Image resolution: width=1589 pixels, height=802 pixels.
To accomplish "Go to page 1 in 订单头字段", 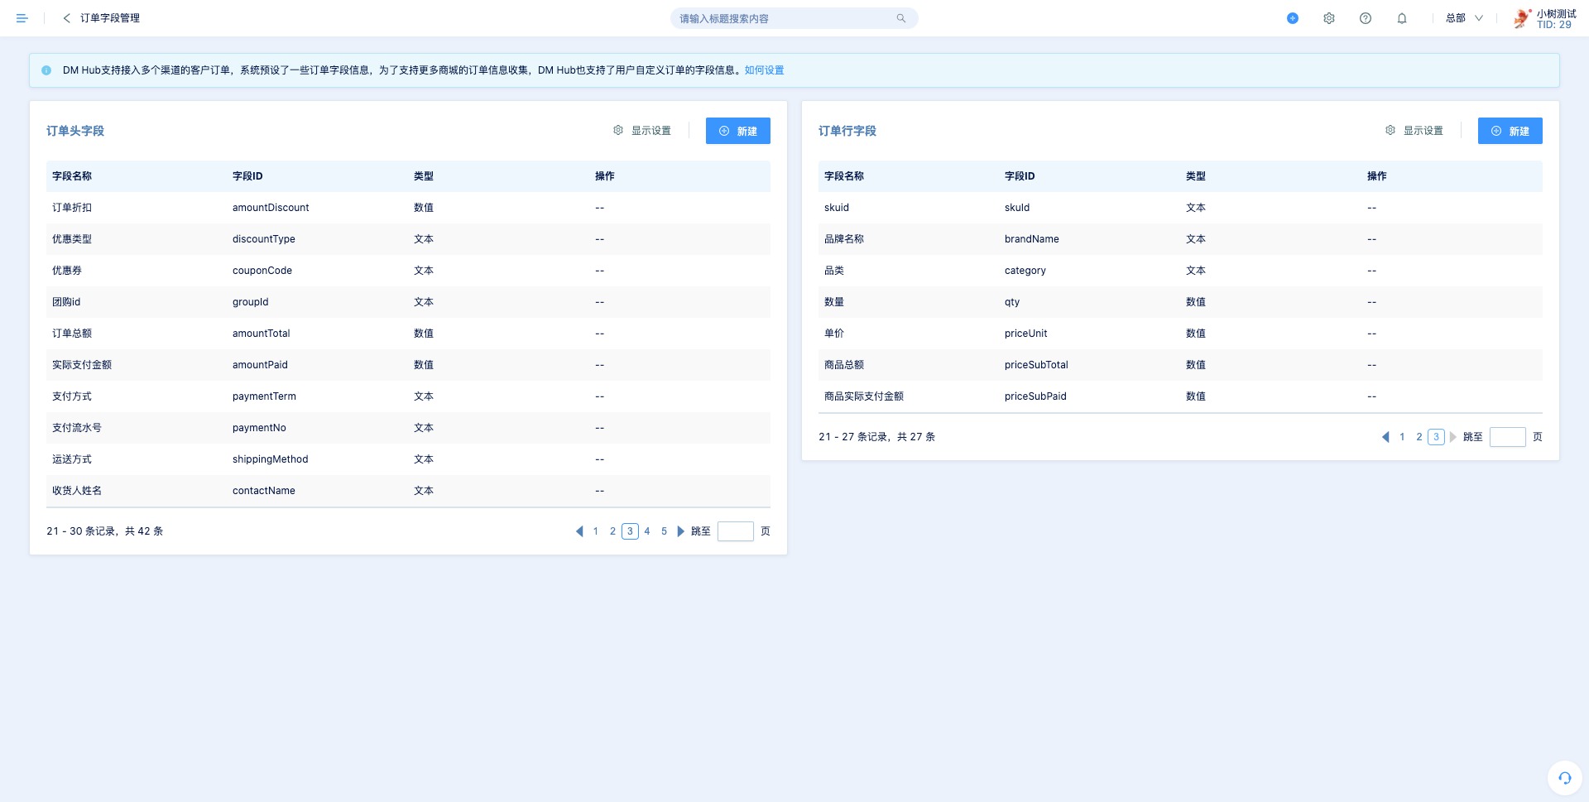I will tap(596, 531).
